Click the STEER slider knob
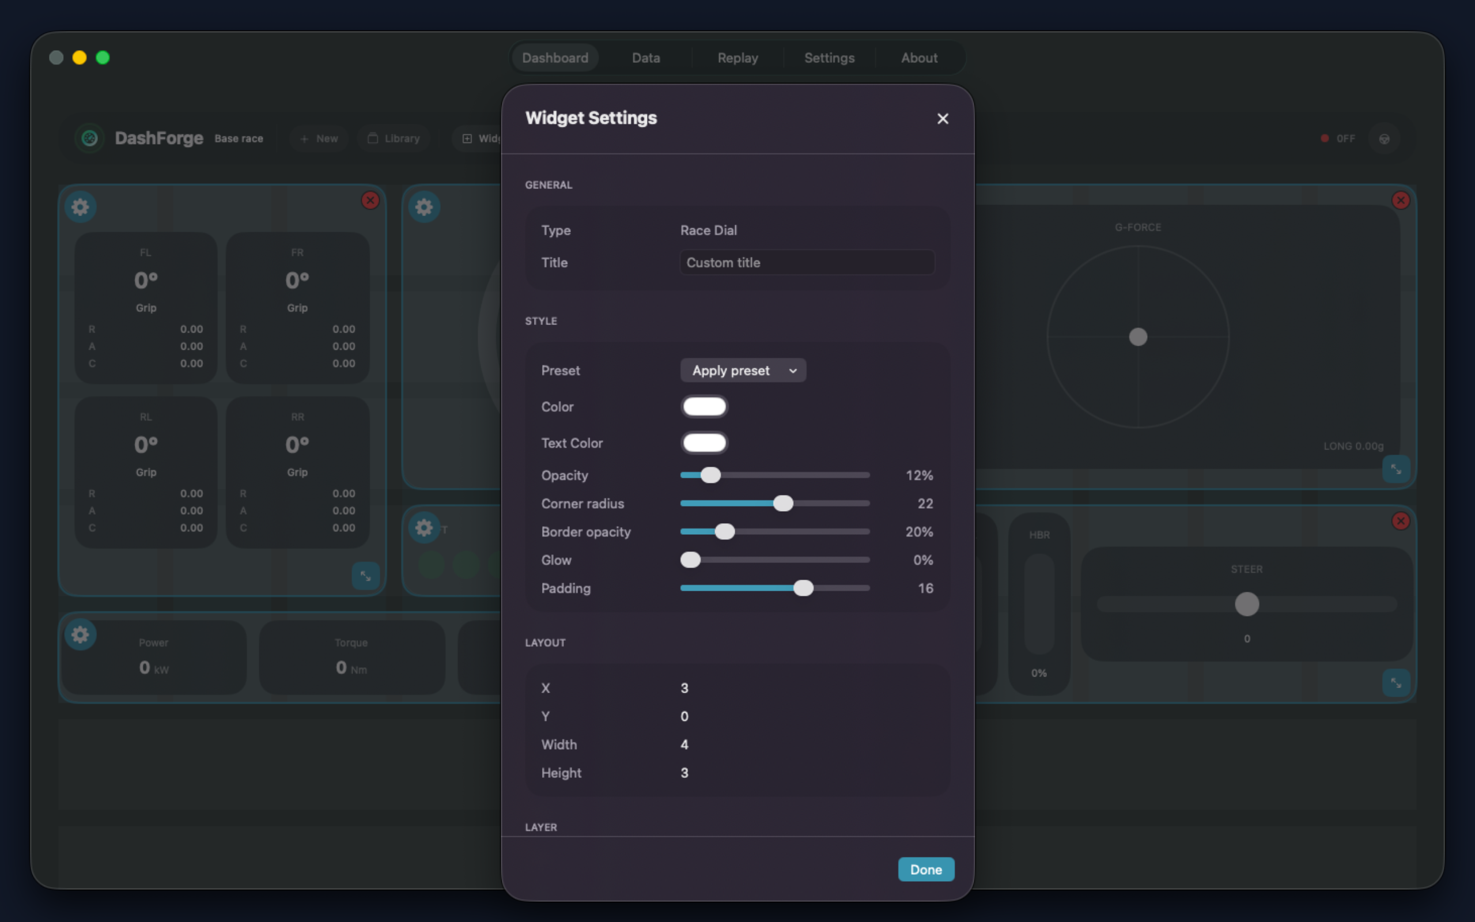The height and width of the screenshot is (922, 1475). point(1246,604)
